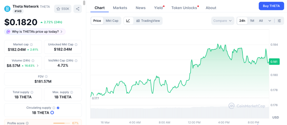Click the Buy THETA button
Screen dimensions: 287x125
point(271,6)
